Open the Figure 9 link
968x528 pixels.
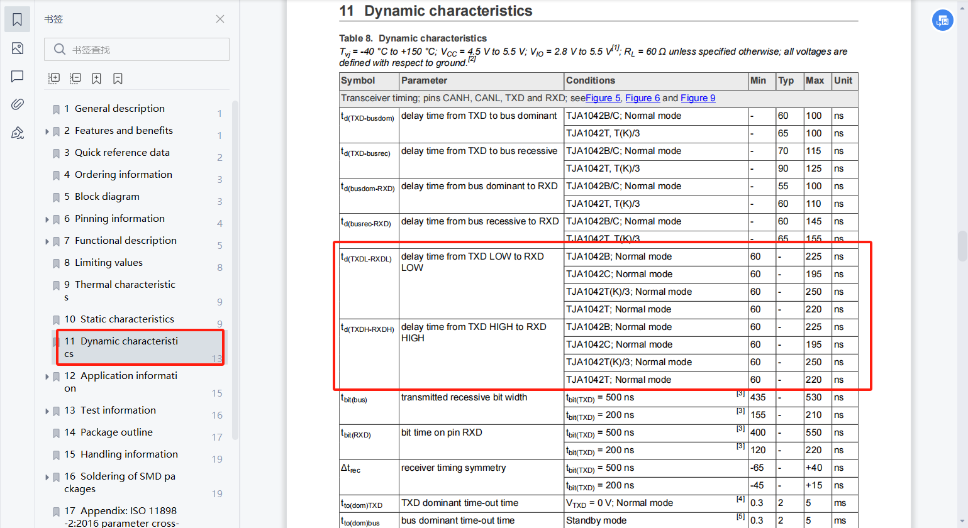(x=698, y=98)
